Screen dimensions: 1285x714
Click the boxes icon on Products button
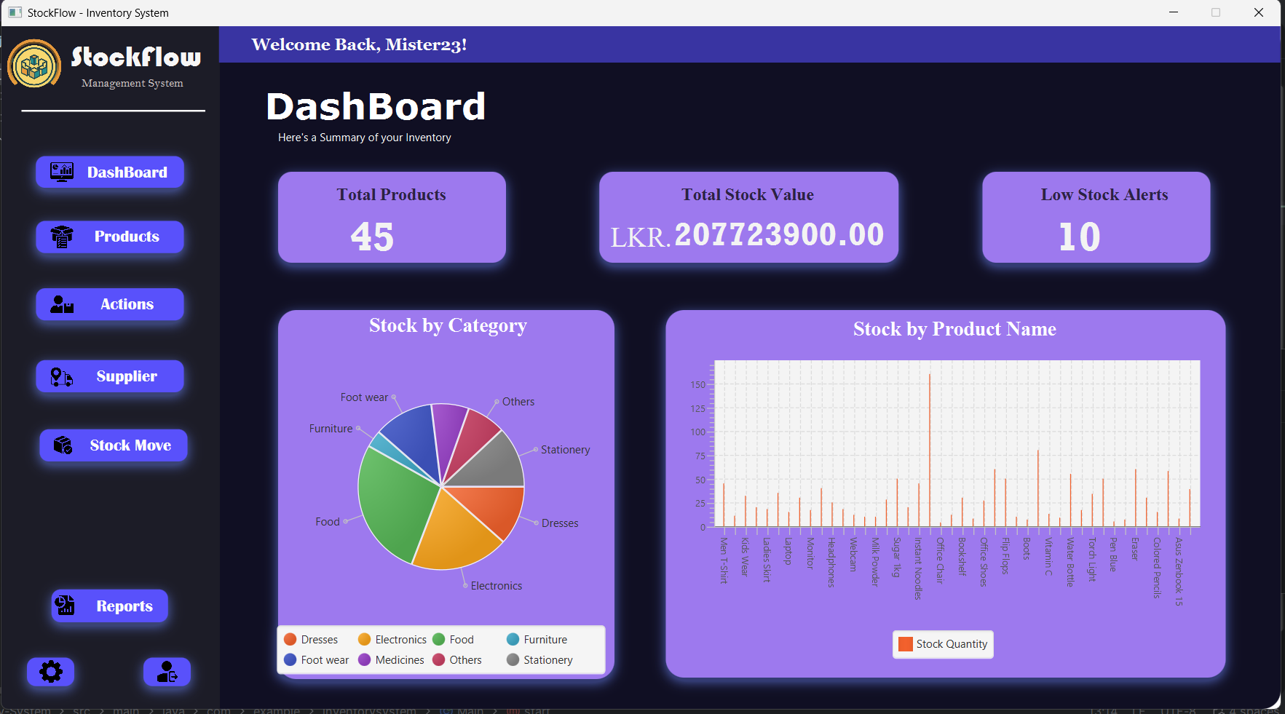(x=62, y=237)
